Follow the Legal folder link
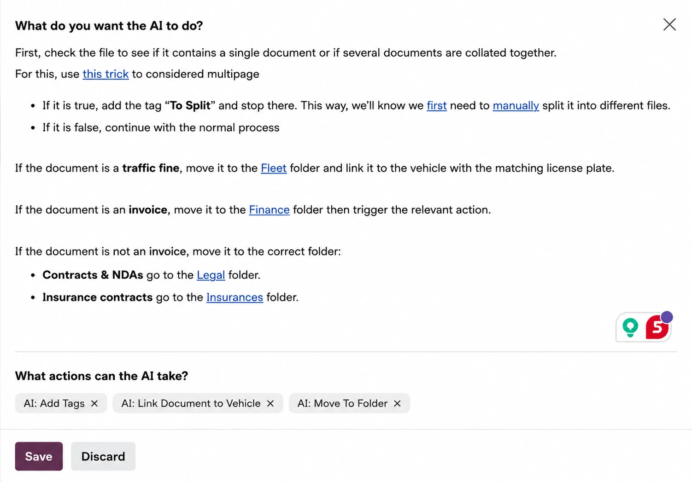The height and width of the screenshot is (482, 692). (211, 275)
